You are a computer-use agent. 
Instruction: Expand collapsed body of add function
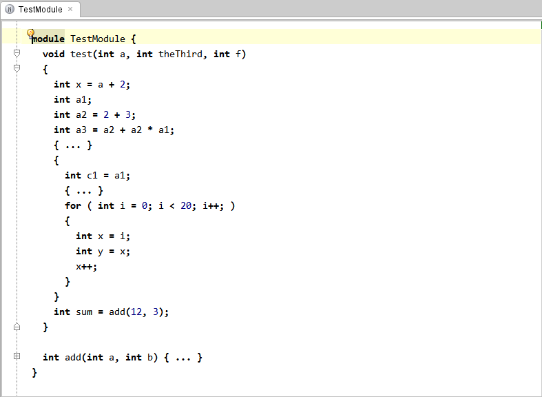point(183,357)
